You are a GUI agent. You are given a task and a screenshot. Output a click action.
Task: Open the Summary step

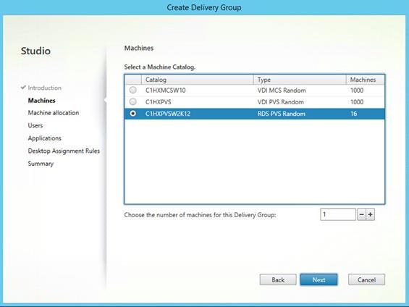tap(41, 164)
